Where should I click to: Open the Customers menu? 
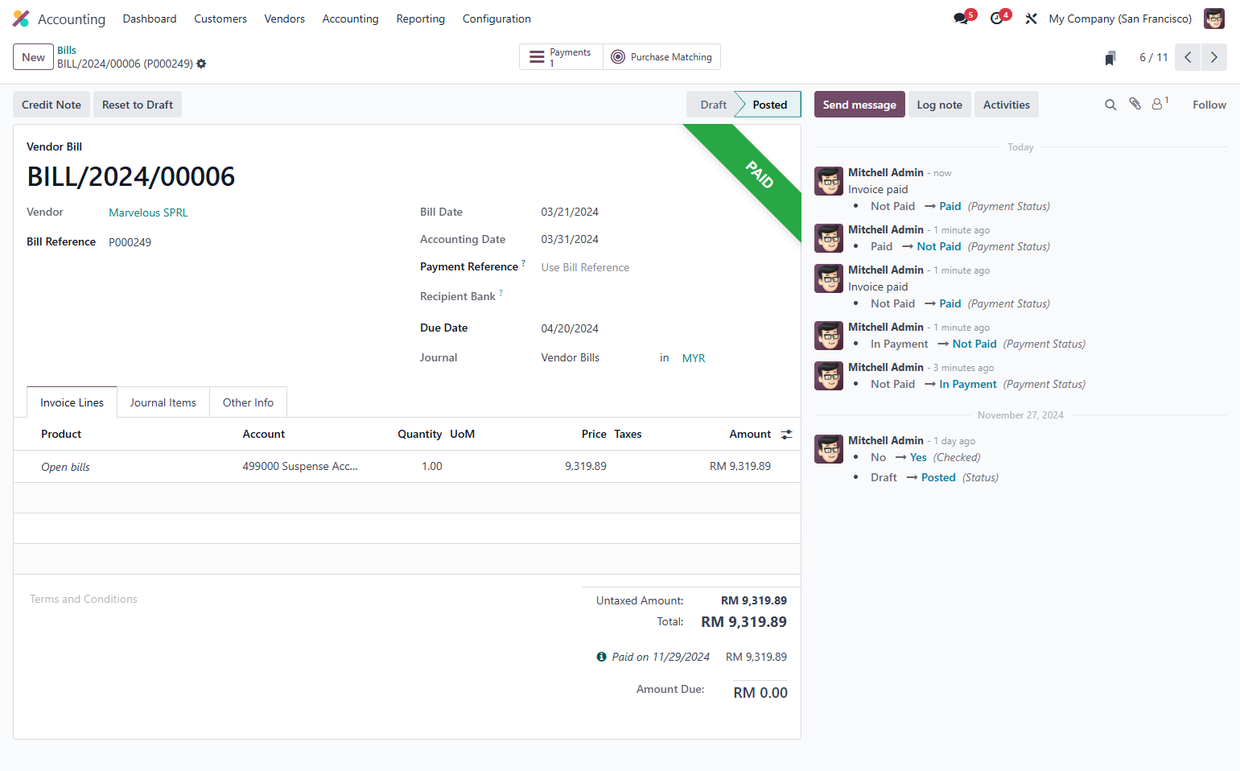pos(220,19)
